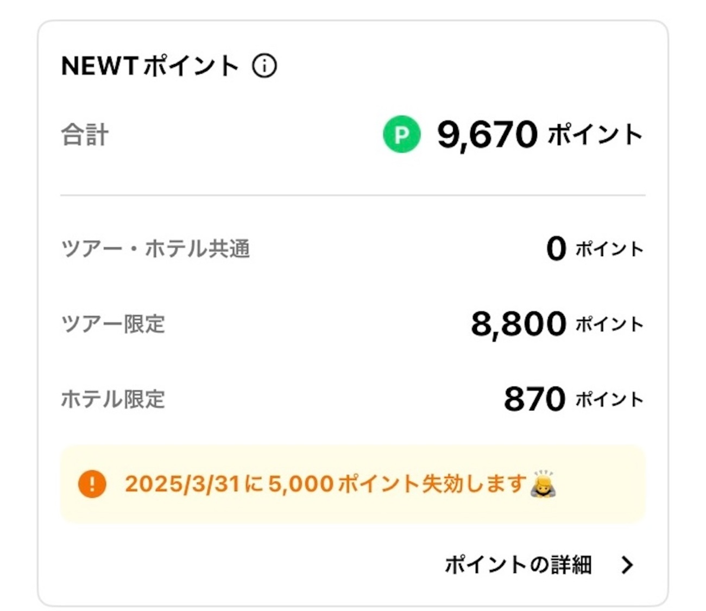Click the ポイント unit beside 8,800
Screen dimensions: 706x611
pos(609,324)
